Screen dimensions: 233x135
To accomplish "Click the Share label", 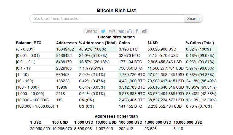I will tap(91, 31).
